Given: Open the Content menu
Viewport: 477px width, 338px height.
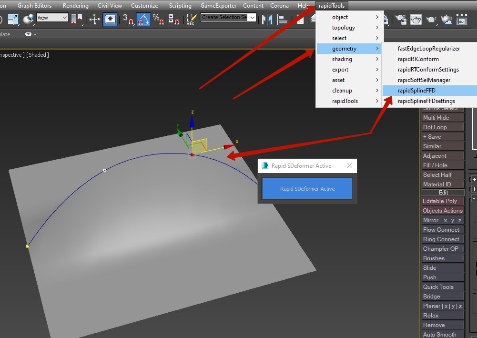Looking at the screenshot, I should tap(253, 5).
